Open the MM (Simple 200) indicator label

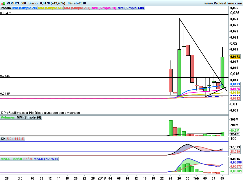[x=77, y=8]
